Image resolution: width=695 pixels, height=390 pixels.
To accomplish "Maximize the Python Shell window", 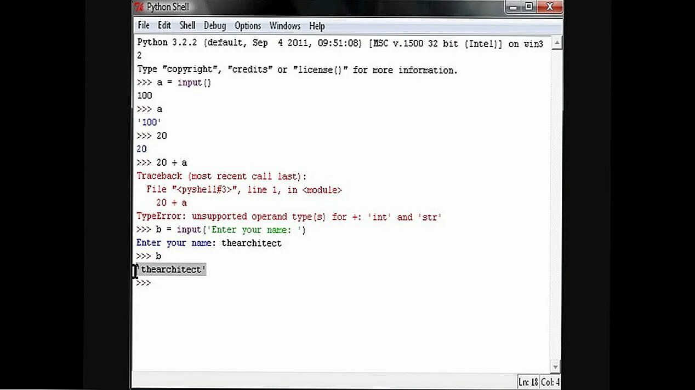I will 529,7.
